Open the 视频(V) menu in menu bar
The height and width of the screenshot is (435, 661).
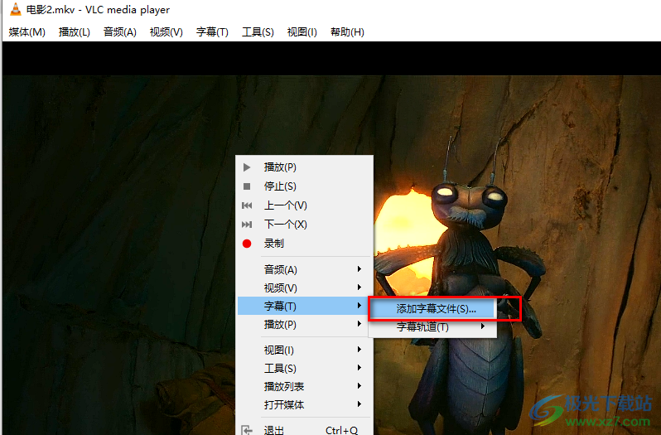click(x=166, y=32)
